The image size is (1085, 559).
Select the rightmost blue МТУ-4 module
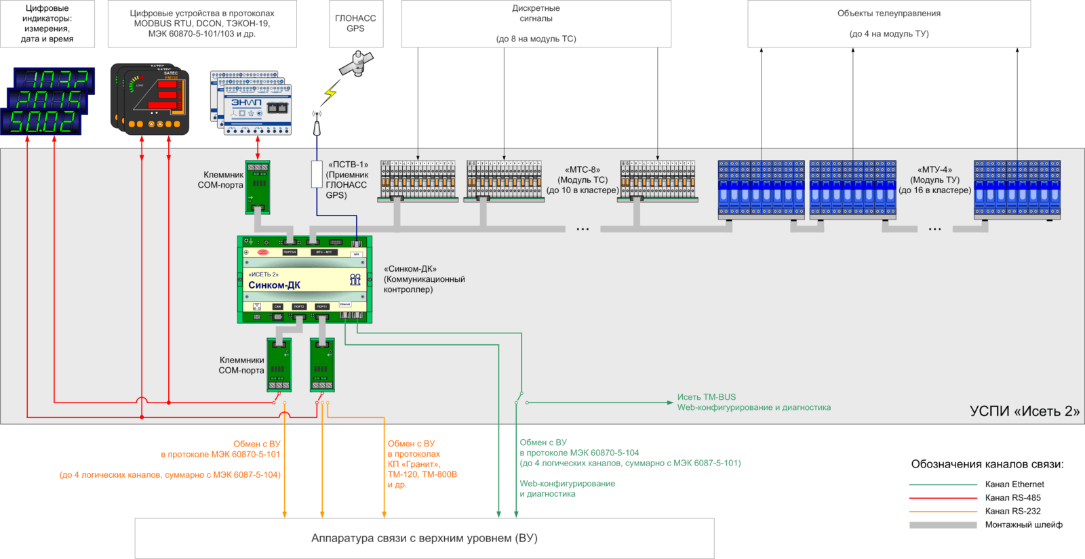click(x=1017, y=190)
